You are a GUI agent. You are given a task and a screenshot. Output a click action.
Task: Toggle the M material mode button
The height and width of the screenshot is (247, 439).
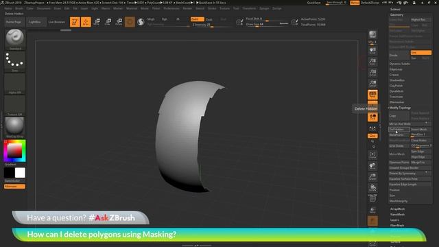point(178,19)
